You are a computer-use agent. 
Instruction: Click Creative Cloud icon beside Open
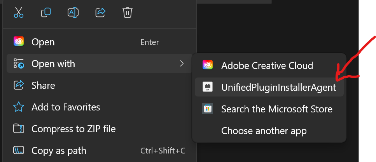[x=18, y=41]
